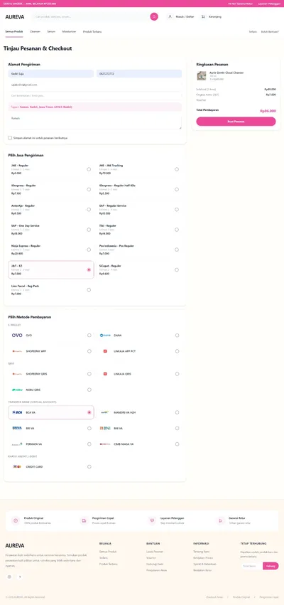
Task: Click the Permata VA logo
Action: [17, 444]
